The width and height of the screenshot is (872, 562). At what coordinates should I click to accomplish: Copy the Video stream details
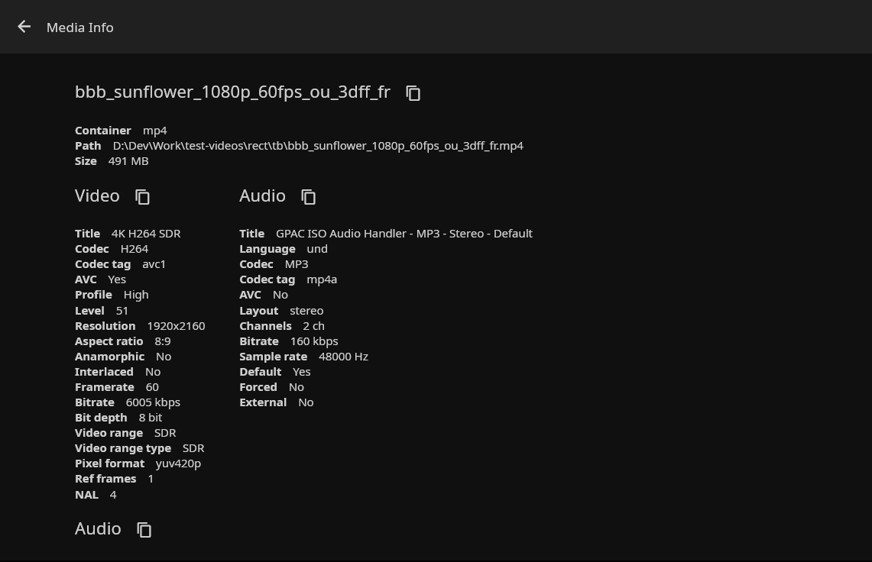tap(143, 197)
